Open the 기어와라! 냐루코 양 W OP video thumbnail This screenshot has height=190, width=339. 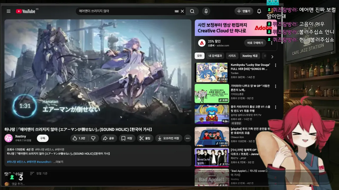(212, 93)
